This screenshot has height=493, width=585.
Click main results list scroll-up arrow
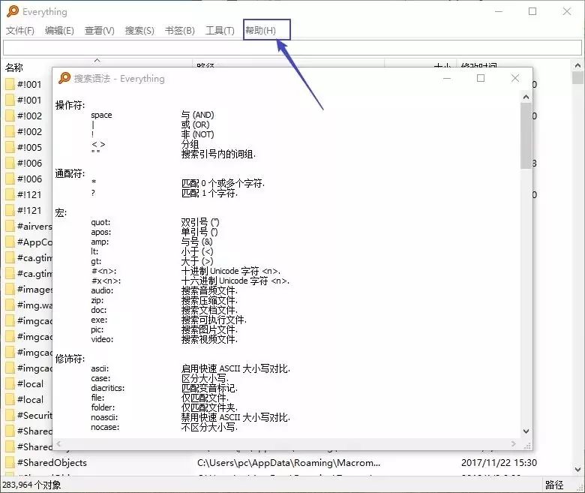[x=577, y=66]
